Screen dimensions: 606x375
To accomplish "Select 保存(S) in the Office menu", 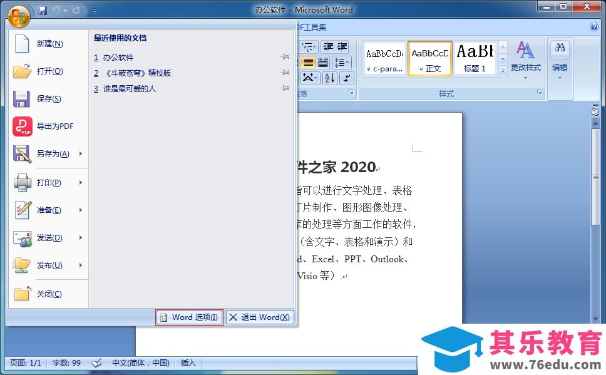I will coord(49,98).
